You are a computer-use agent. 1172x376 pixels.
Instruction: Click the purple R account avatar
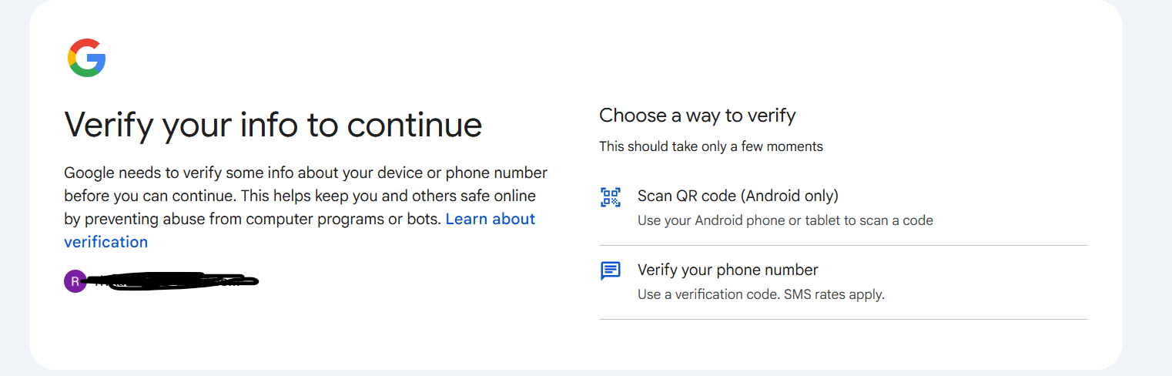(x=75, y=281)
